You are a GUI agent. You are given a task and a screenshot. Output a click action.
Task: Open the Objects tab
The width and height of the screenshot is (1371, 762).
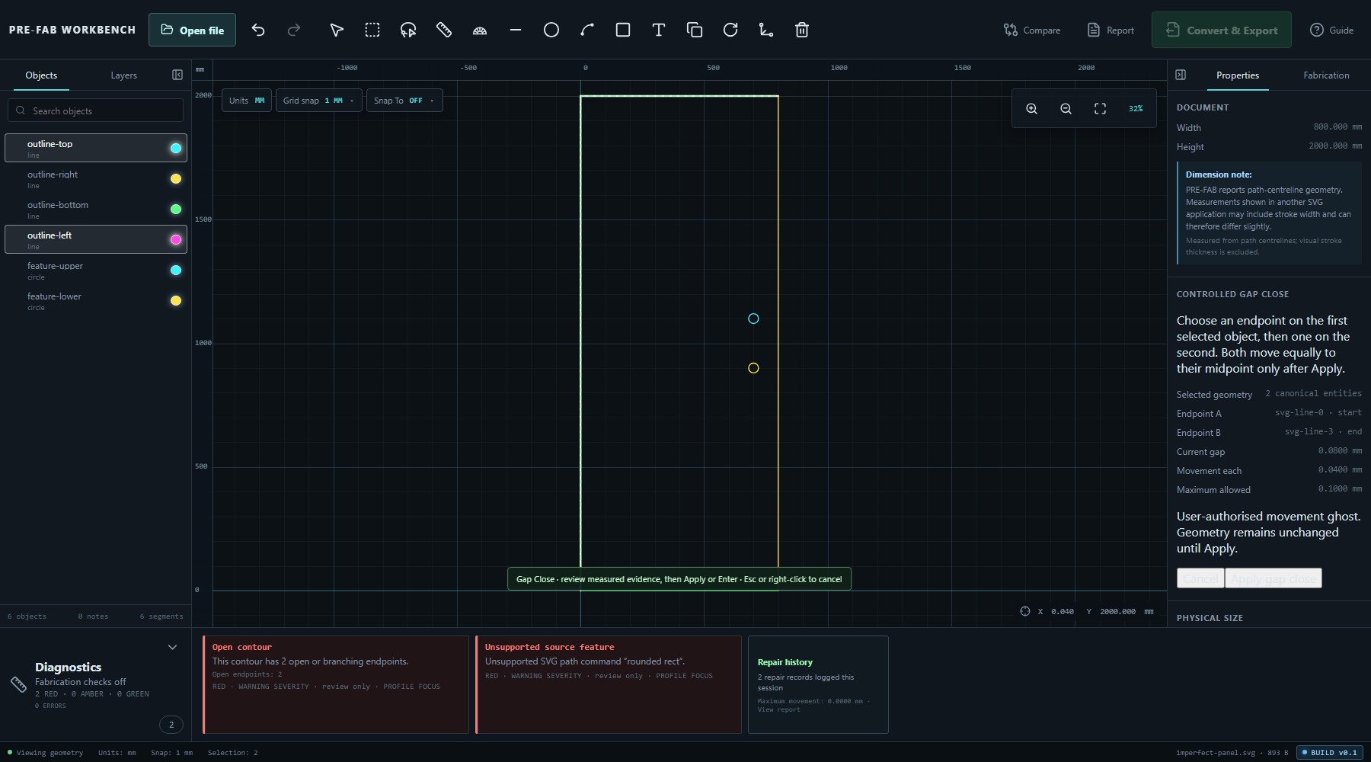tap(41, 75)
